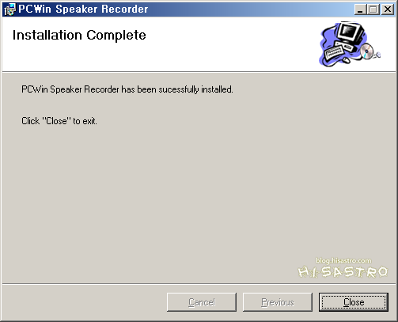
Task: Maximize the installer window
Action: tap(373, 9)
